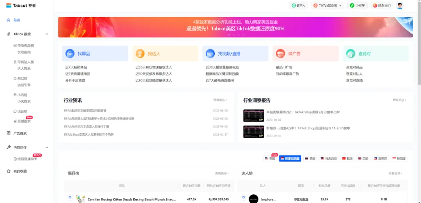Open 分析小店货盘 link

coord(75,80)
